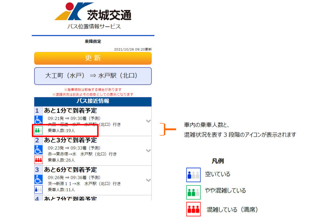Select the wheelchair accessibility icon on bus 2
Viewport: 329px width, 219px height.
pos(39,150)
